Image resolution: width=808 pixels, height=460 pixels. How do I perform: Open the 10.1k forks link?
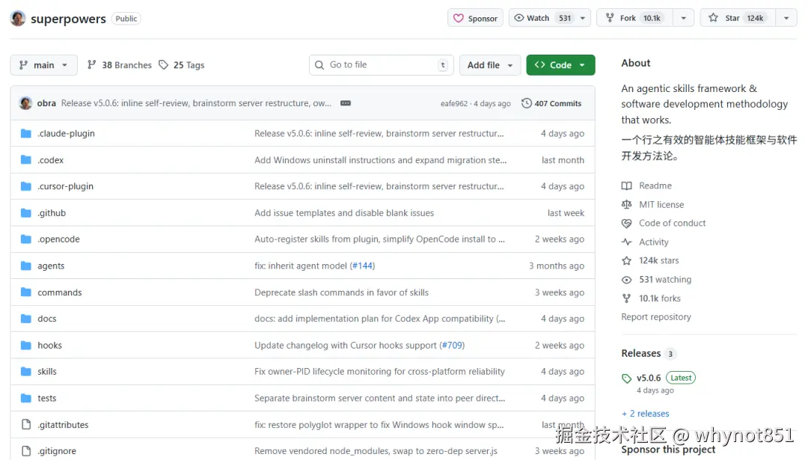click(660, 298)
